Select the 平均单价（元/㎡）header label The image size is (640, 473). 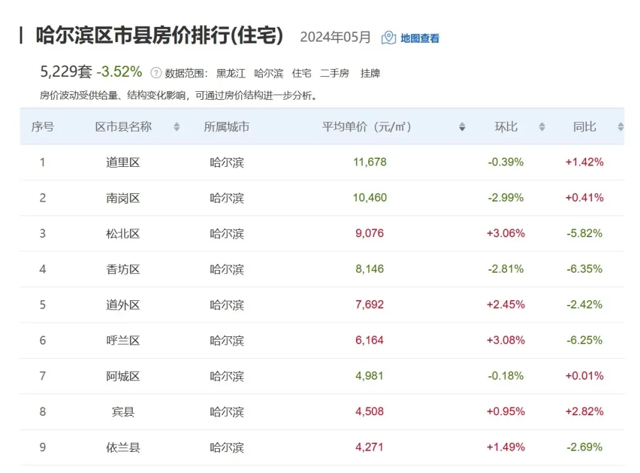tap(367, 127)
